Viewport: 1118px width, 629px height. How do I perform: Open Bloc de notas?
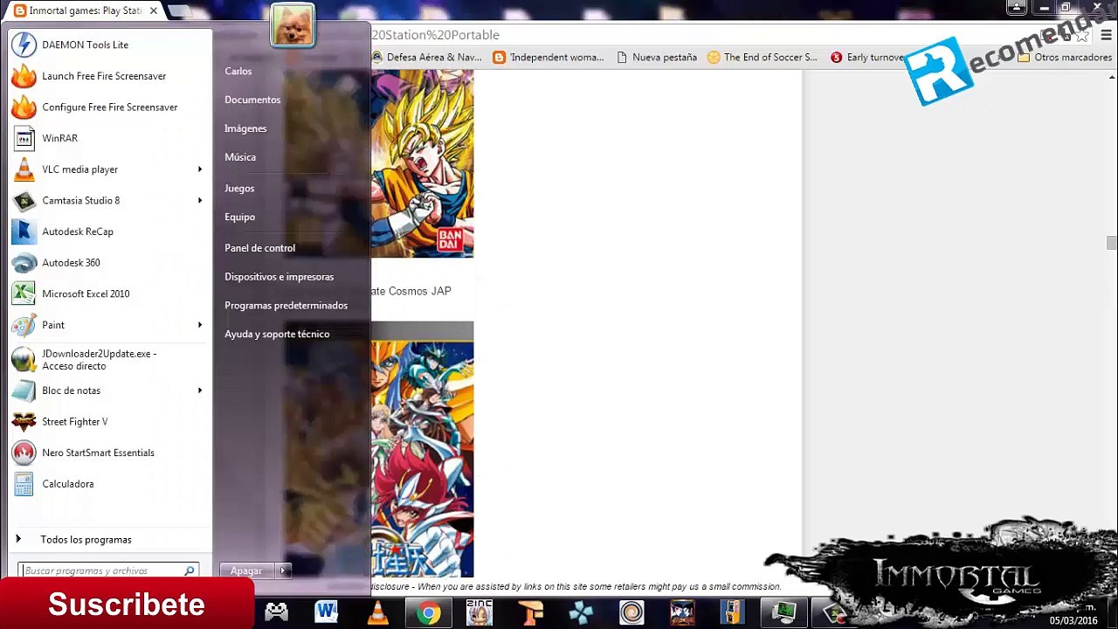(x=71, y=391)
